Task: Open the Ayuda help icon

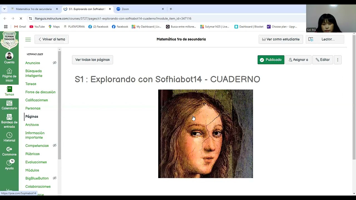Action: coord(9,163)
